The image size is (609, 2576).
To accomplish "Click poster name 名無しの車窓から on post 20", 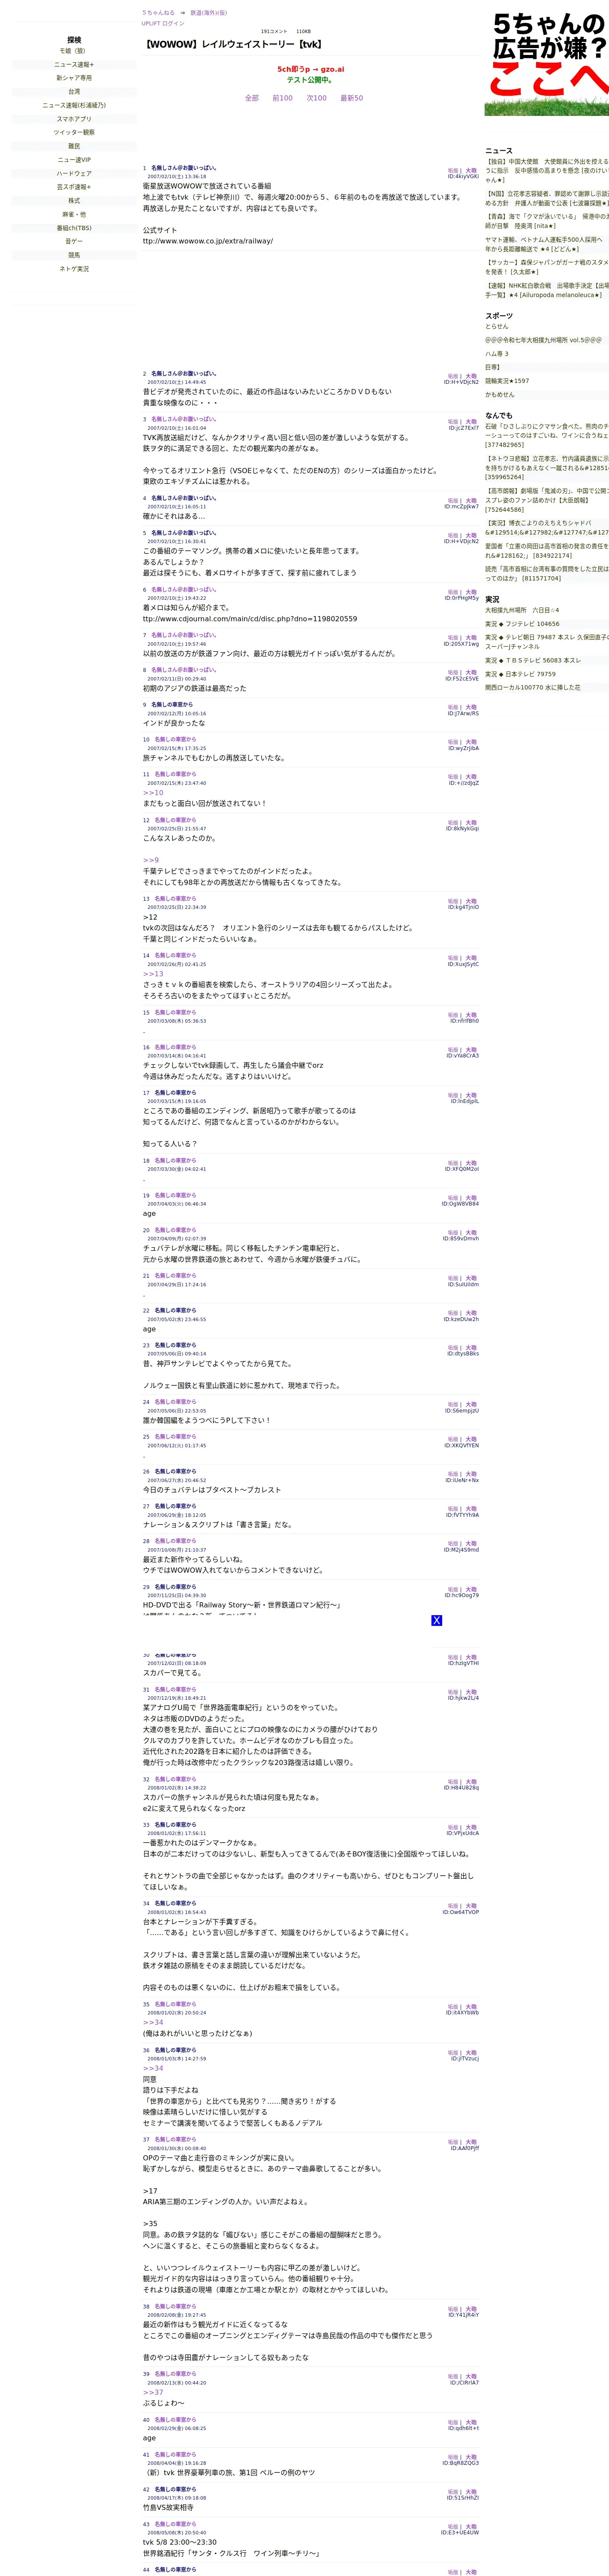I will tap(176, 1230).
